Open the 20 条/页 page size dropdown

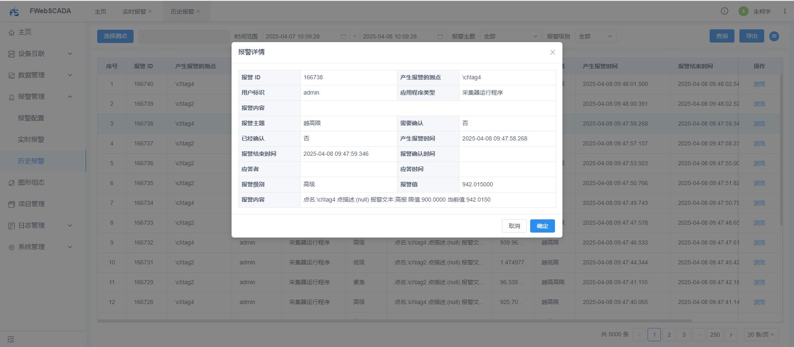pos(761,335)
